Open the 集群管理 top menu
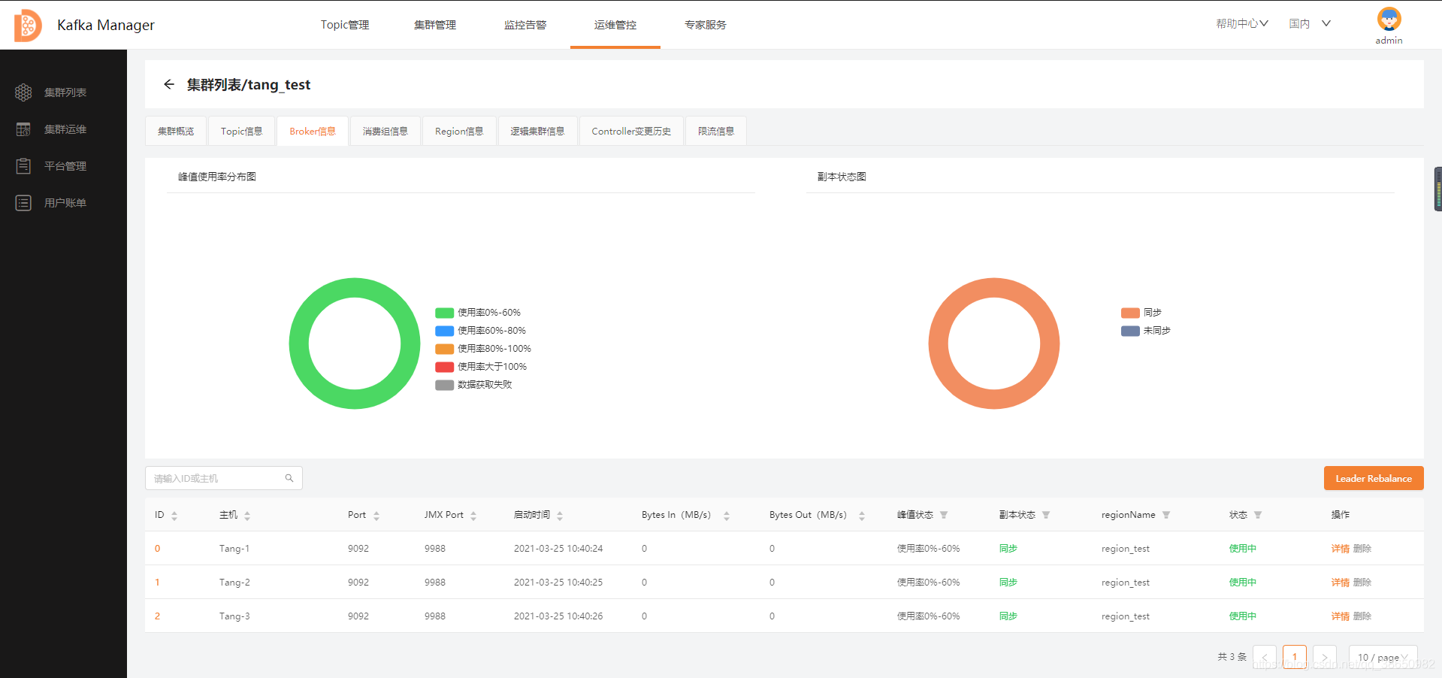Screen dimensions: 1442x678 [x=435, y=25]
